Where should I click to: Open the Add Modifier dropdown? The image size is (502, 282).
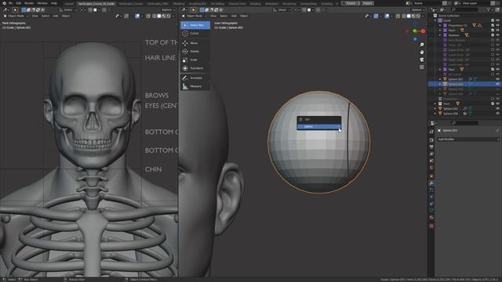468,139
